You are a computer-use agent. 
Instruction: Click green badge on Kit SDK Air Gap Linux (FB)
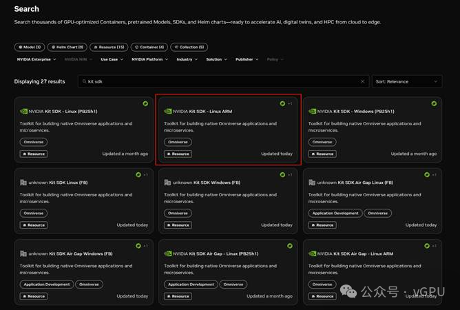pyautogui.click(x=427, y=175)
